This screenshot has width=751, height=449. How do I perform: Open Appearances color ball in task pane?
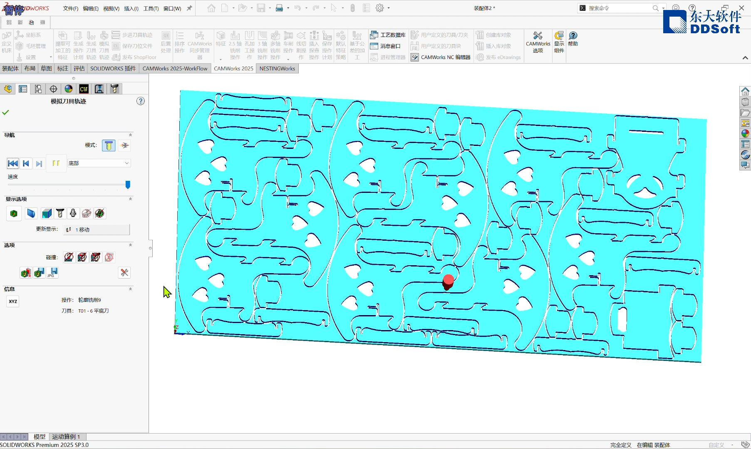745,133
